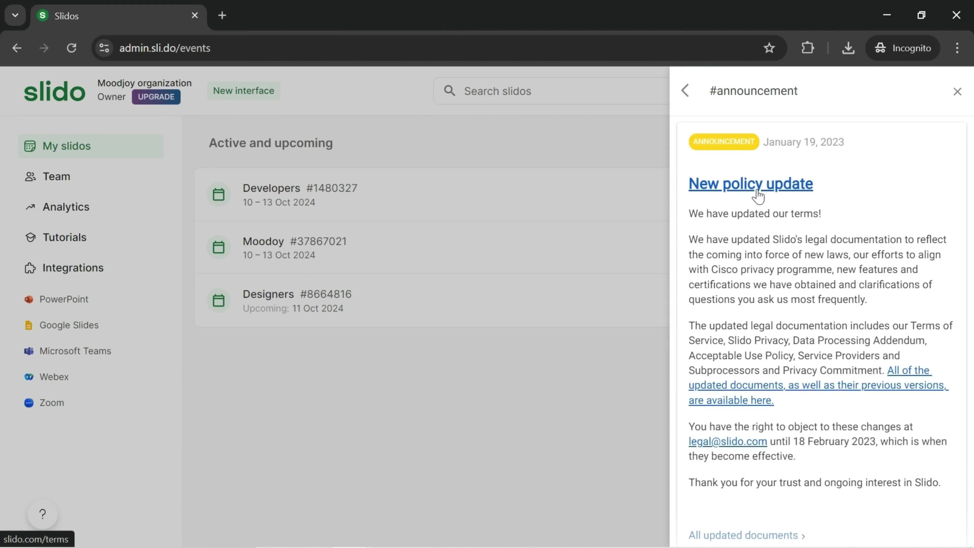Viewport: 974px width, 548px height.
Task: Click the Team people icon
Action: pyautogui.click(x=30, y=177)
